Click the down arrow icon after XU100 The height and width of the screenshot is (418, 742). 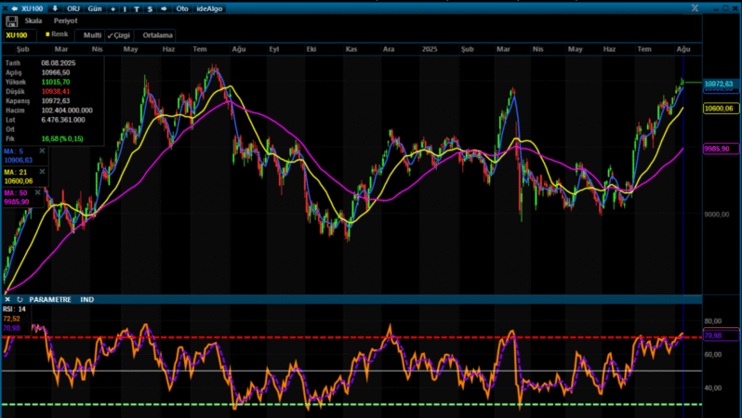[55, 8]
